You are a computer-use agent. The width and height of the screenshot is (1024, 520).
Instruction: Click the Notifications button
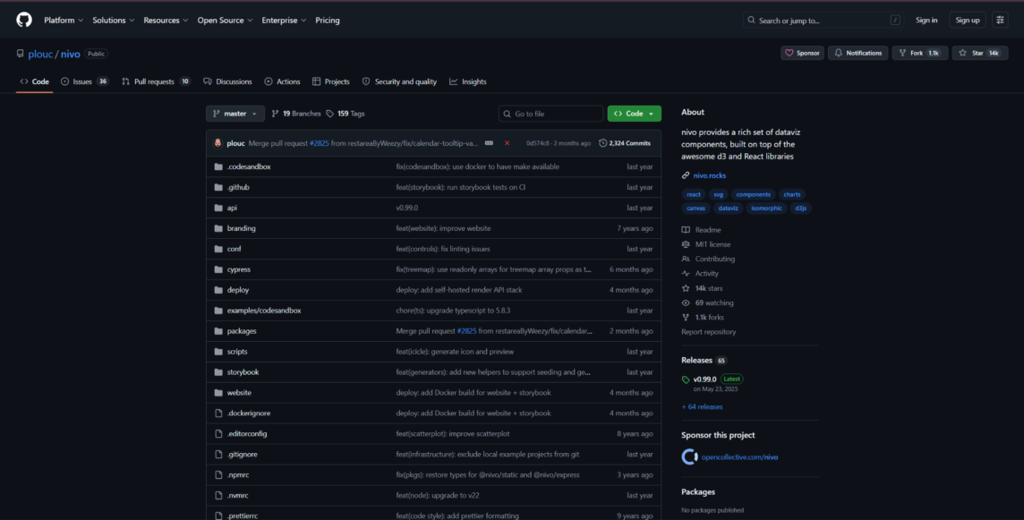[x=858, y=53]
